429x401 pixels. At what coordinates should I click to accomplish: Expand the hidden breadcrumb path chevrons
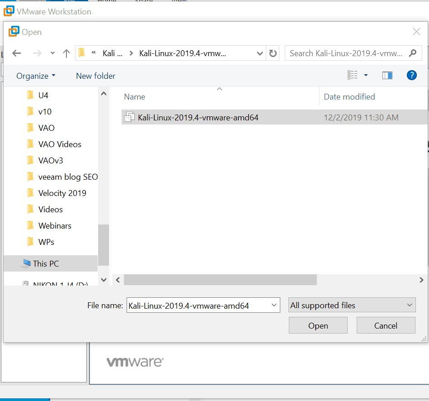[x=94, y=53]
